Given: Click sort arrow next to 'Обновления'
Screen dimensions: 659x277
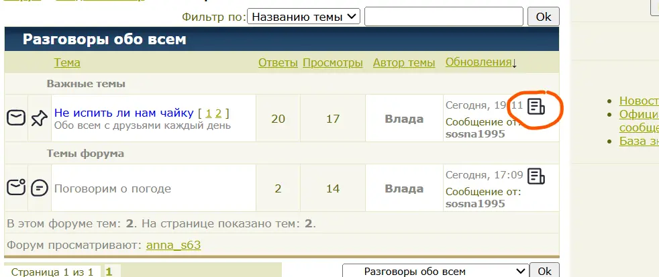Looking at the screenshot, I should [515, 64].
